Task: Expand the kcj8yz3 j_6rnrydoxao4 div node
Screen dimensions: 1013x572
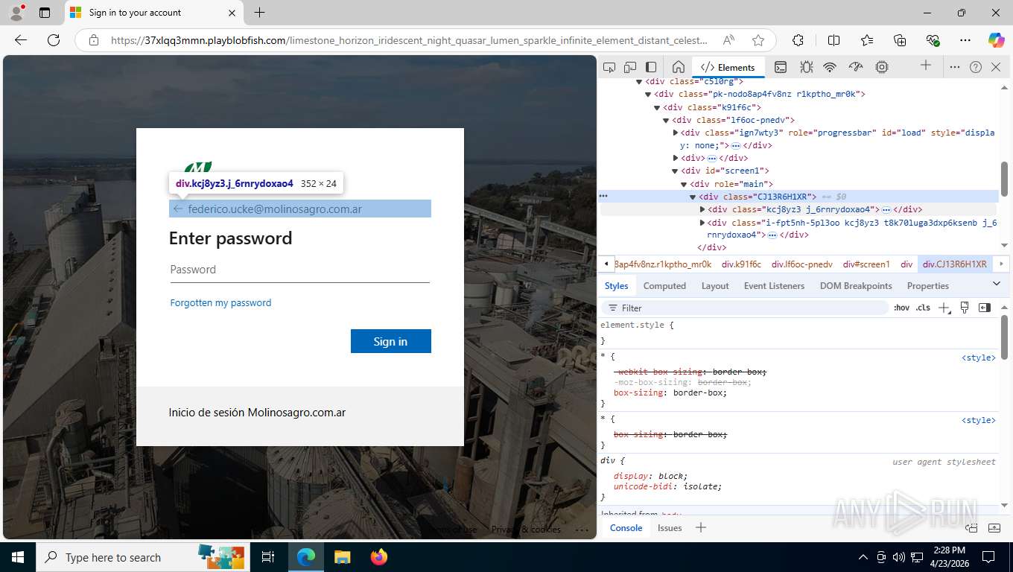Action: click(x=702, y=209)
